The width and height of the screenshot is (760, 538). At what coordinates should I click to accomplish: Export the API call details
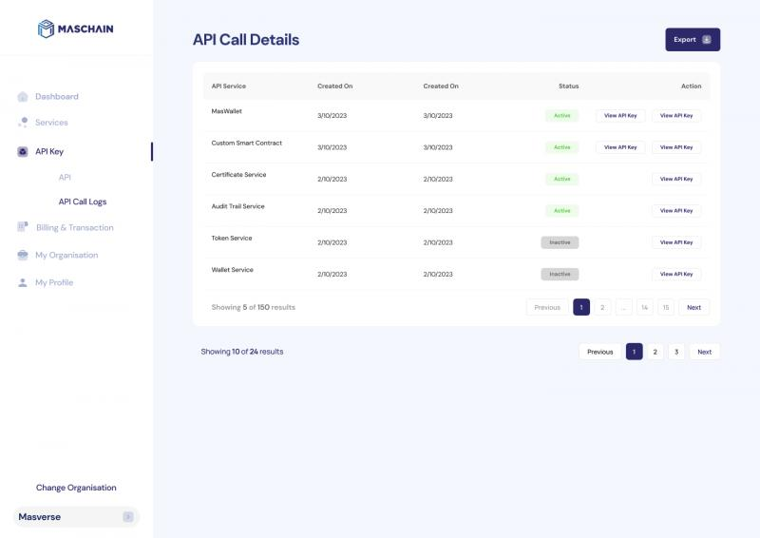coord(692,40)
